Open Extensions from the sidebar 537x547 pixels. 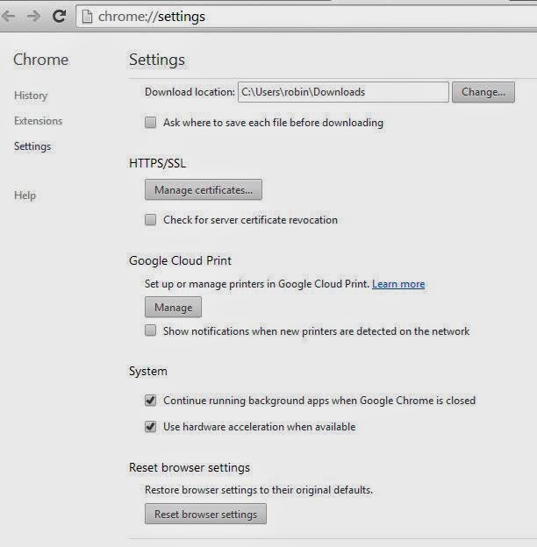click(38, 121)
